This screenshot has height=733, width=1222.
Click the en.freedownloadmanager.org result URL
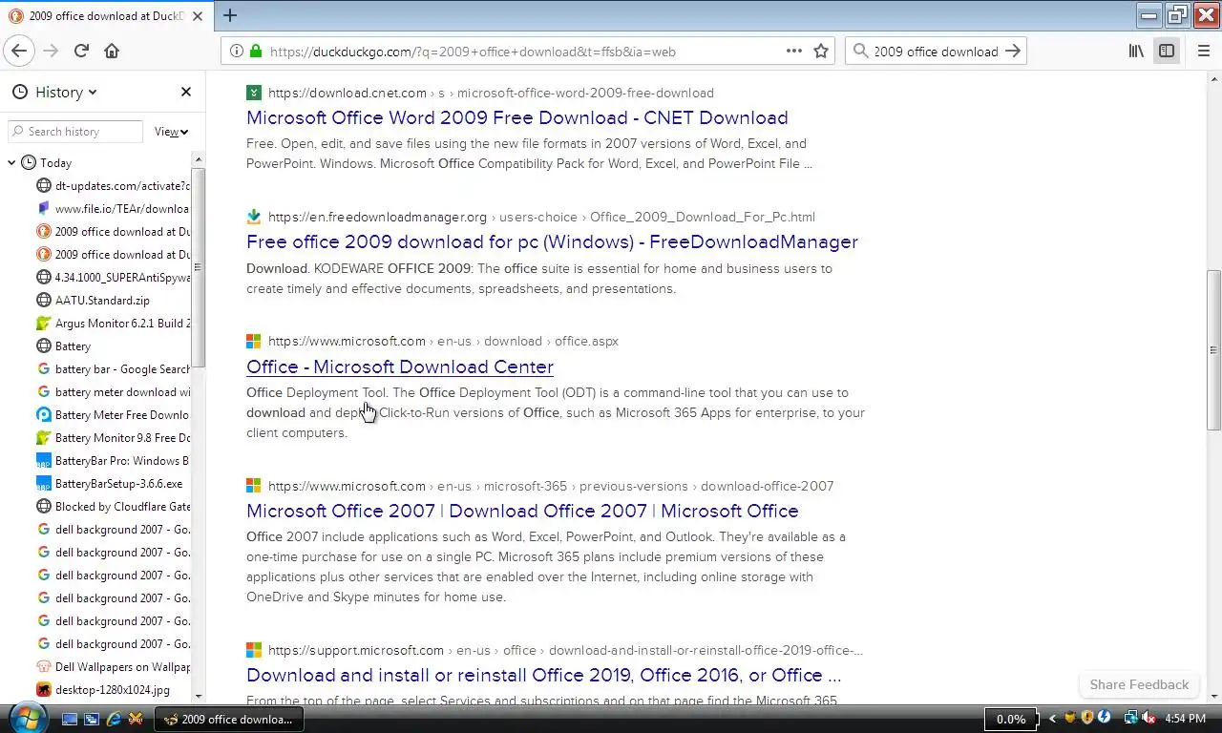pos(541,217)
